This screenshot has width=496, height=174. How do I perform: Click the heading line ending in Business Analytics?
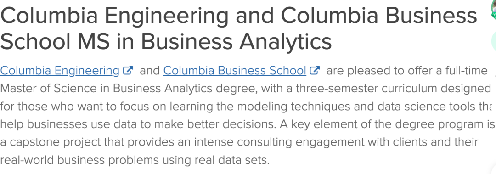pos(166,41)
